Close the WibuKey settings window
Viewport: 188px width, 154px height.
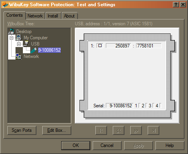[183, 5]
